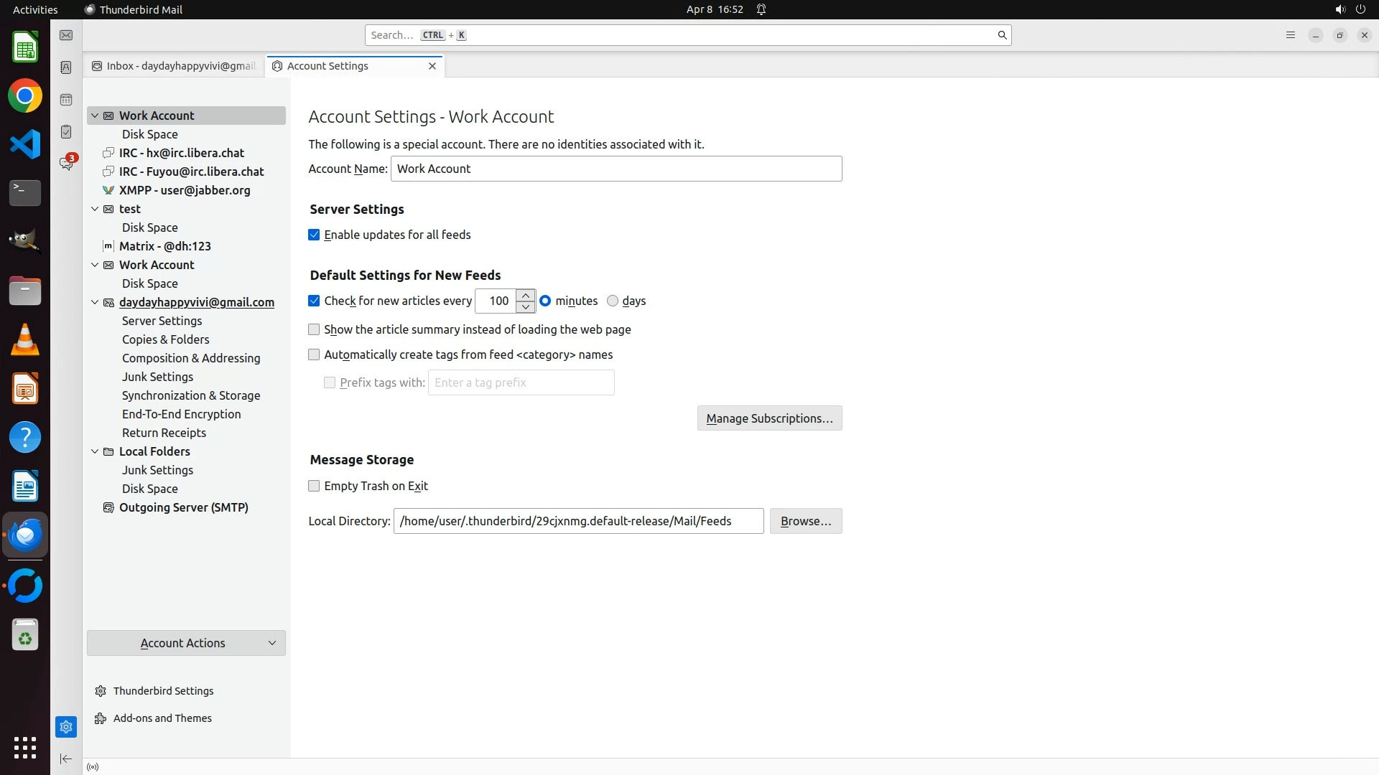Uncheck Enable updates for all feeds
The image size is (1379, 775).
click(314, 235)
